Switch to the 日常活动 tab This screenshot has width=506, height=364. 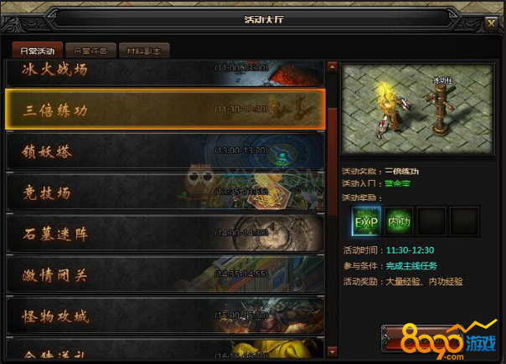coord(38,50)
